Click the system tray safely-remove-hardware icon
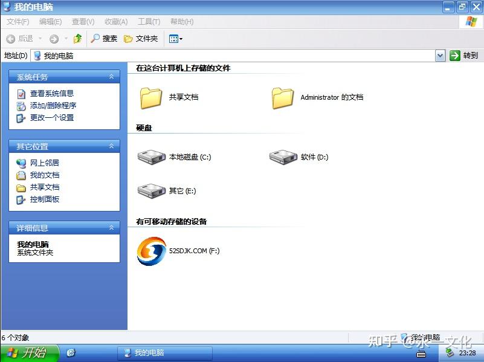 (x=450, y=352)
